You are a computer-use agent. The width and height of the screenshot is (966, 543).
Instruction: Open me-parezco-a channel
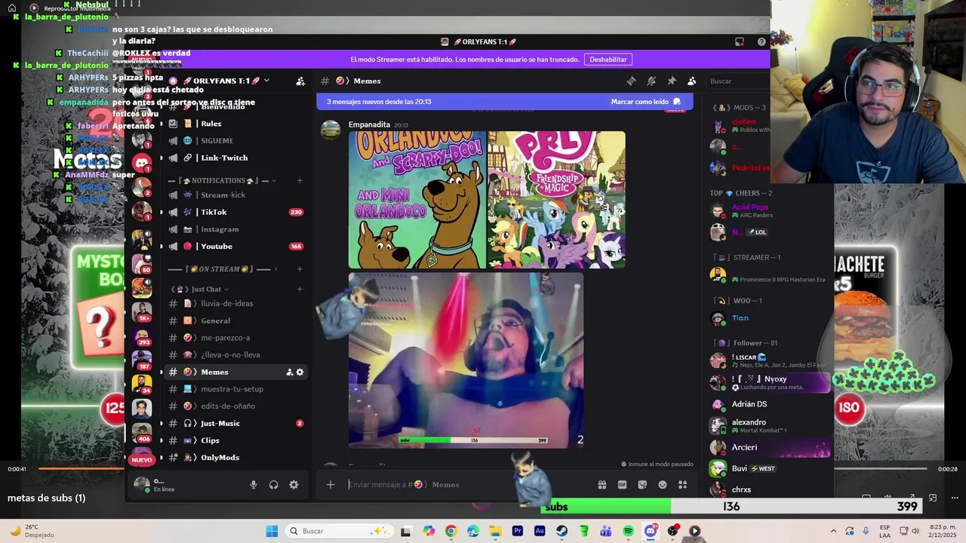(235, 338)
